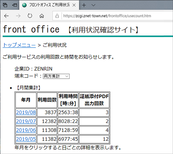Click the browser Back arrow
The image size is (173, 154).
[6, 16]
